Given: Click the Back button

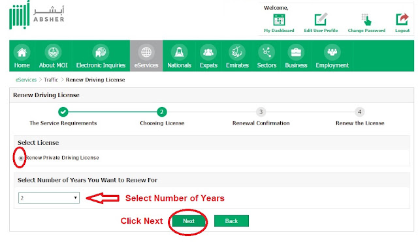Looking at the screenshot, I should tap(231, 221).
